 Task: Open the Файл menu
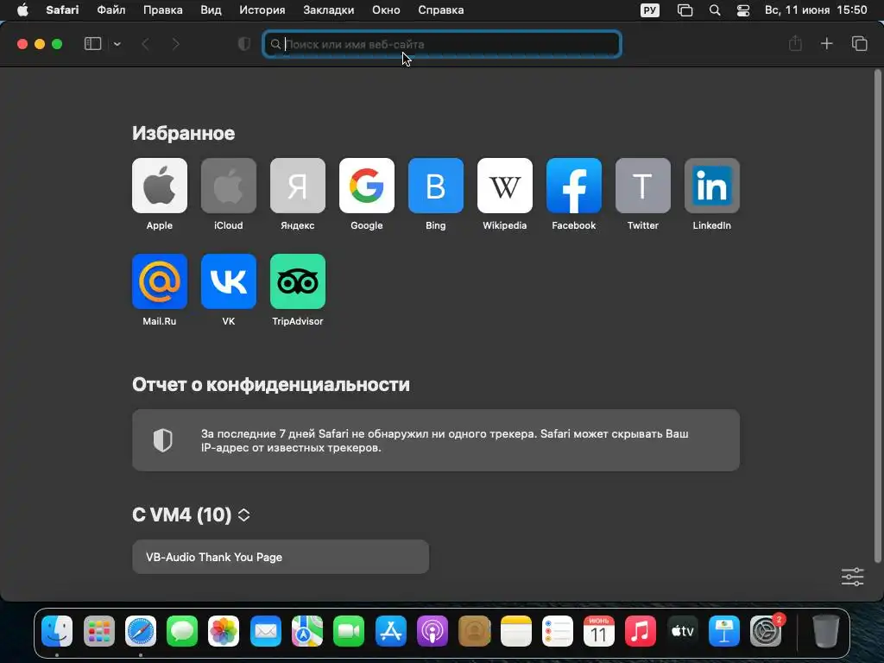pyautogui.click(x=111, y=10)
